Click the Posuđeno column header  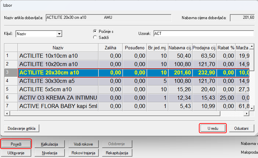(135, 48)
